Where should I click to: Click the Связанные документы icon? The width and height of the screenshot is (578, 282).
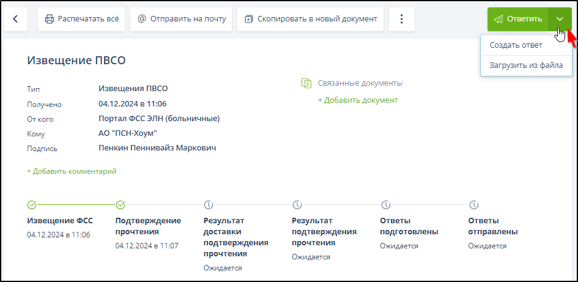(x=306, y=83)
